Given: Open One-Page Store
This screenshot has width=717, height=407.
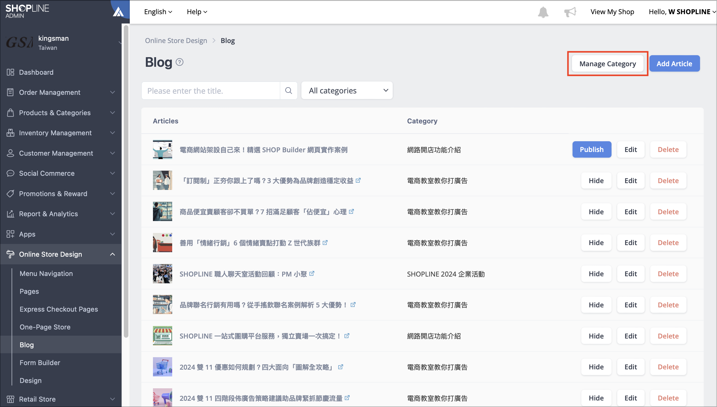Looking at the screenshot, I should coord(45,327).
